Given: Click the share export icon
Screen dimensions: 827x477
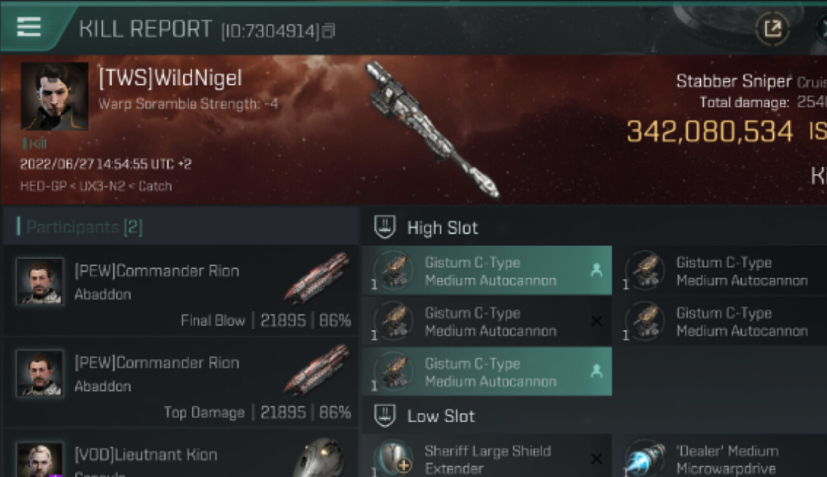Looking at the screenshot, I should pyautogui.click(x=772, y=29).
